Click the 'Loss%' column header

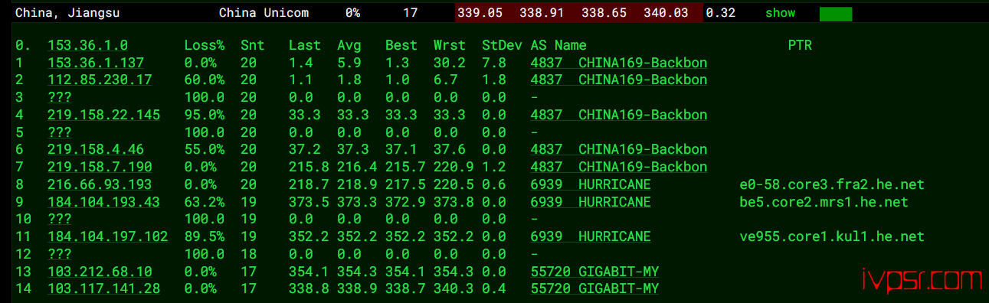coord(205,46)
